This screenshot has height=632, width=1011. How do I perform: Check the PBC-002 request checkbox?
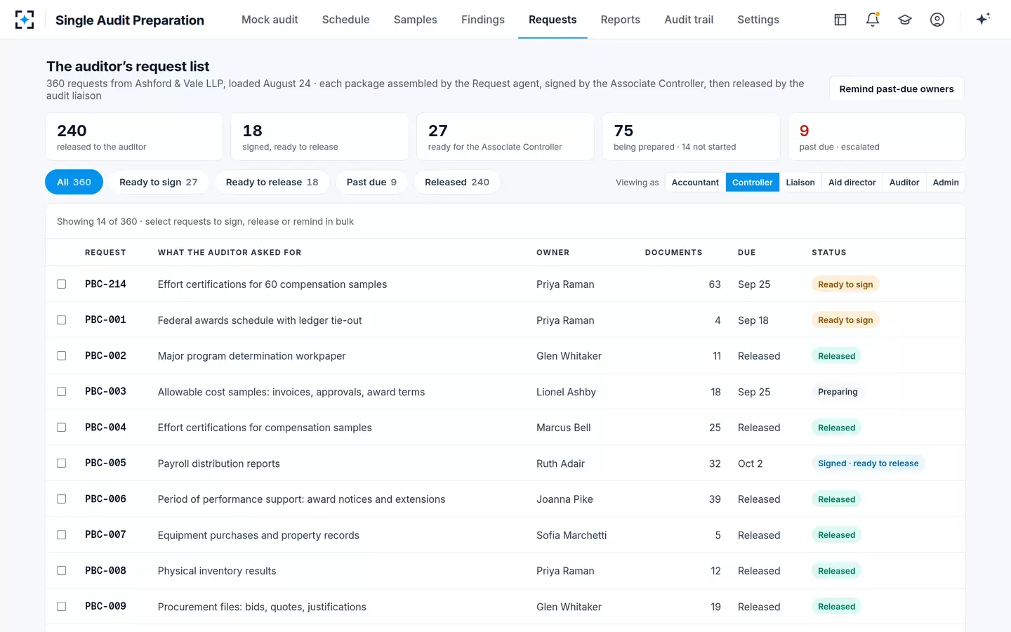coord(62,356)
